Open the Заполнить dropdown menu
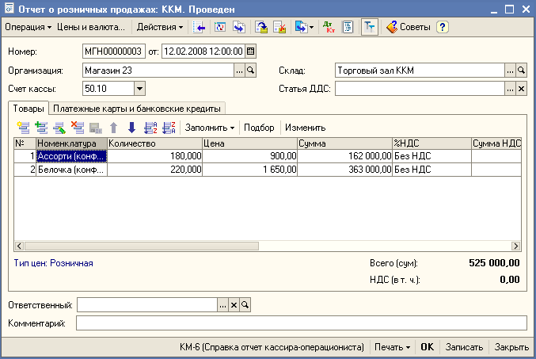 pyautogui.click(x=210, y=128)
